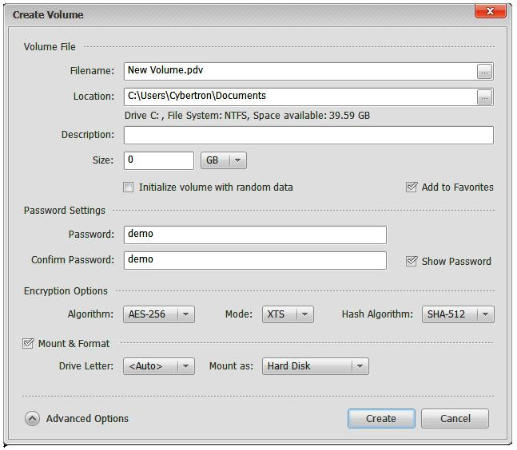Uncheck Add to Favorites
This screenshot has width=517, height=450.
(x=412, y=187)
